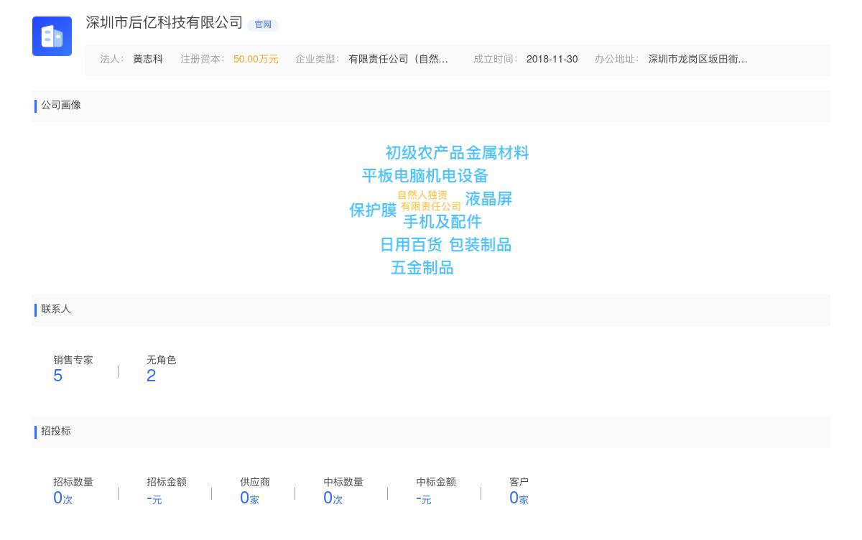This screenshot has height=540, width=862.
Task: Select the 保护膜 keyword in company word cloud
Action: [372, 210]
